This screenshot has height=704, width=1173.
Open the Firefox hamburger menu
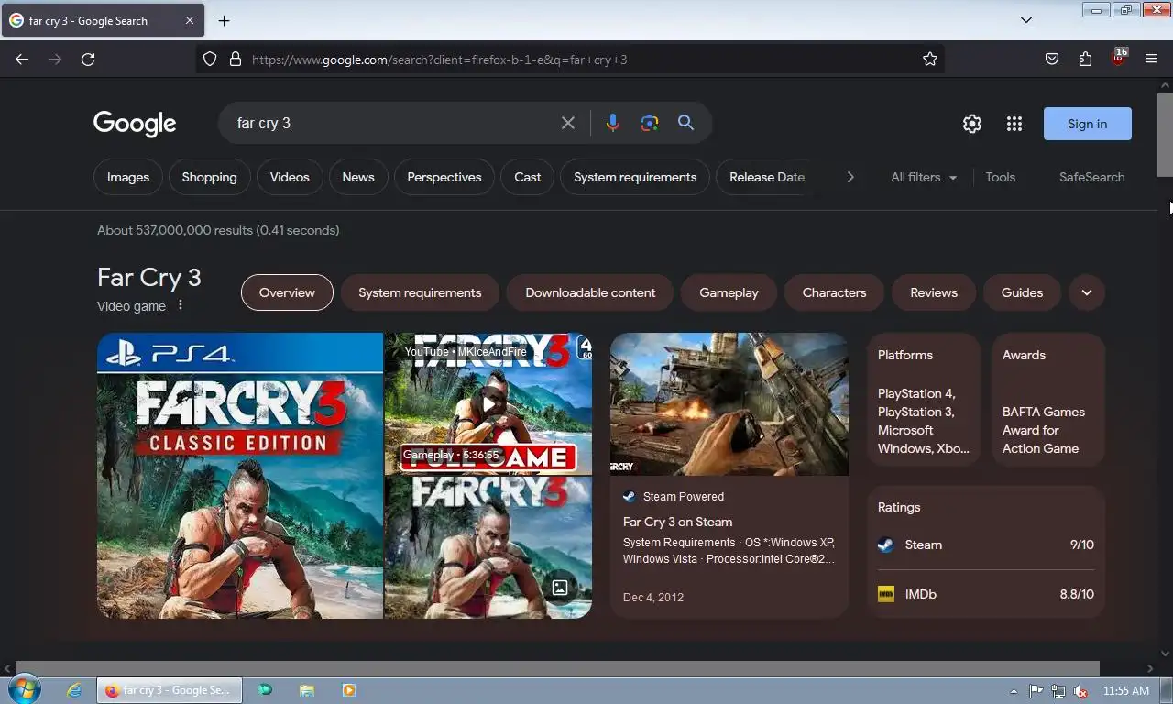pyautogui.click(x=1151, y=60)
